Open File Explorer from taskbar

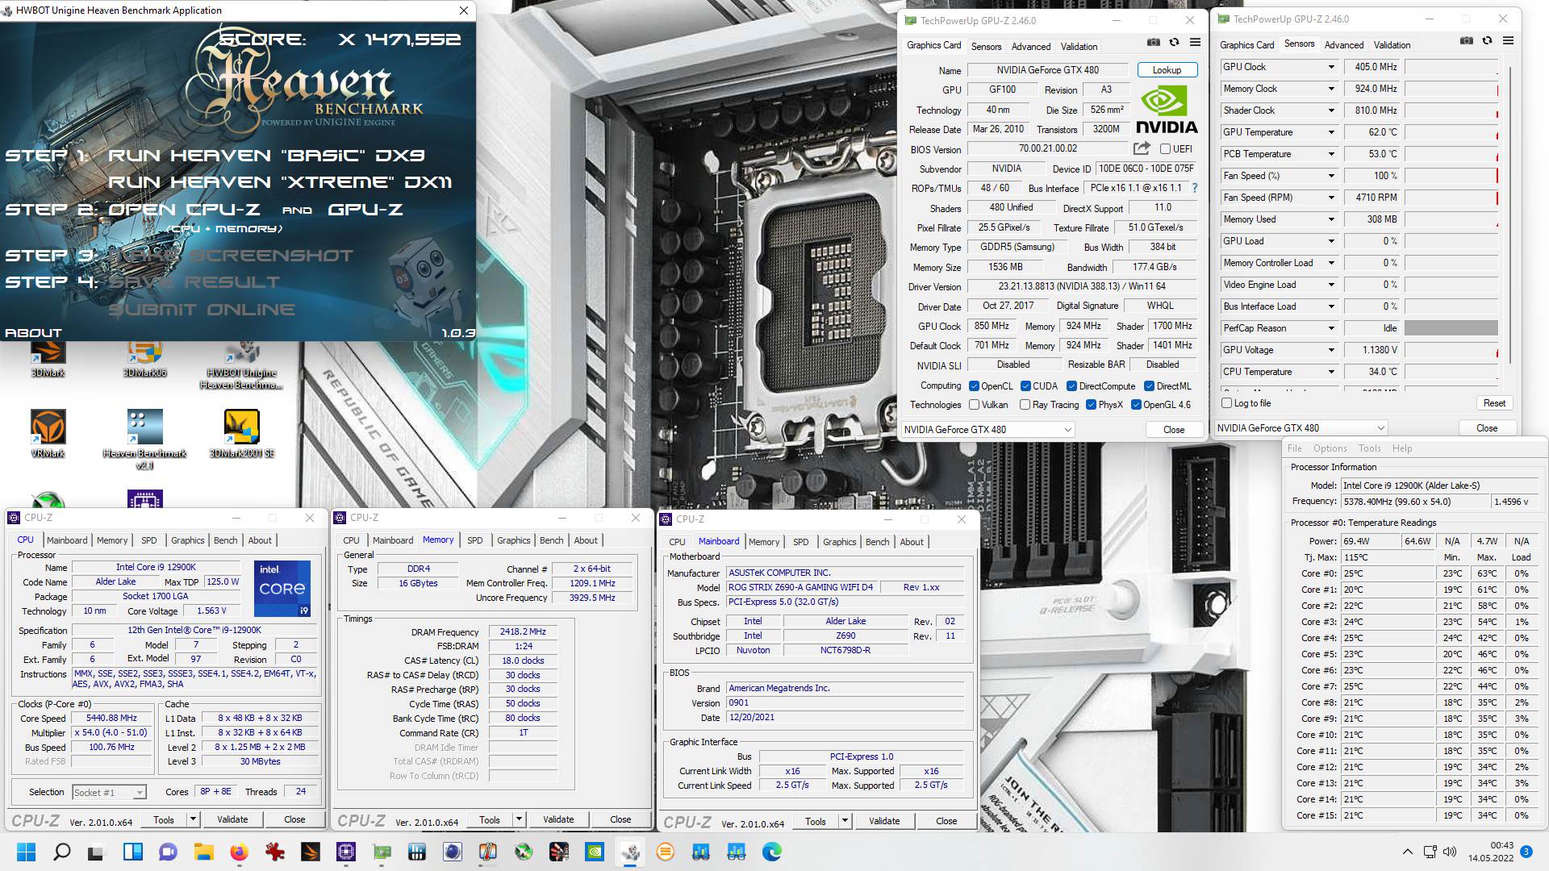coord(203,852)
